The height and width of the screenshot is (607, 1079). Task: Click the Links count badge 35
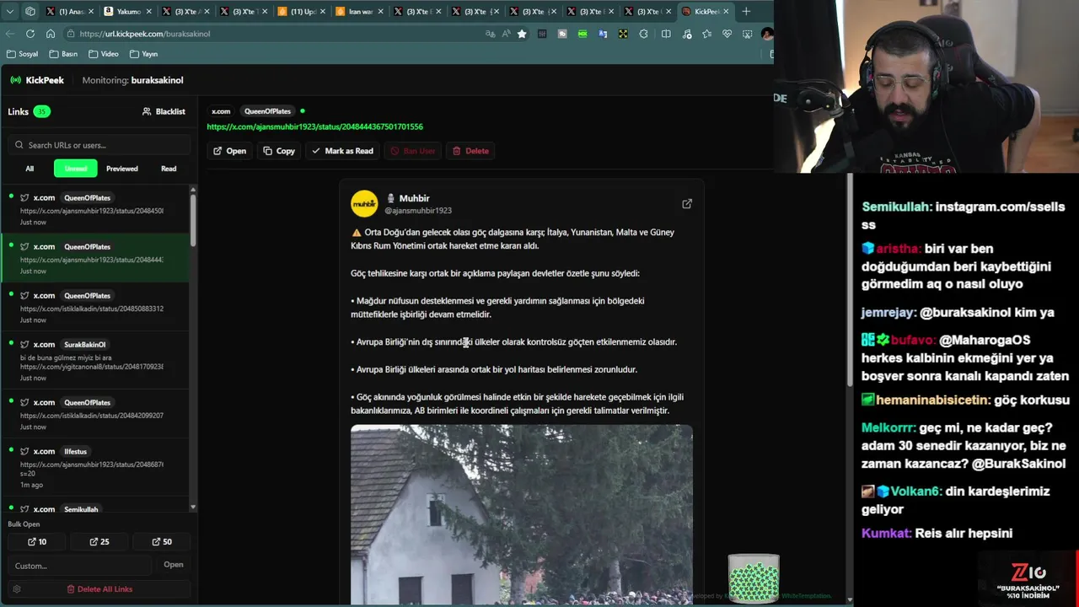click(x=41, y=111)
